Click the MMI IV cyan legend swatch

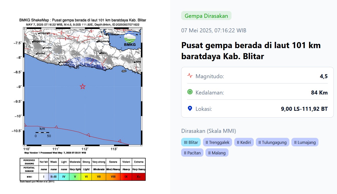(x=64, y=177)
